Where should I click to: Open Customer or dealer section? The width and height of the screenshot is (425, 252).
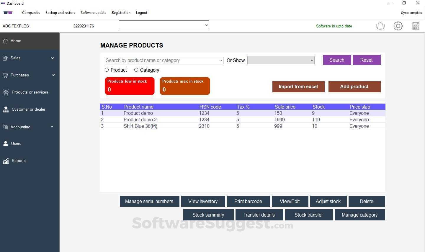(x=28, y=109)
